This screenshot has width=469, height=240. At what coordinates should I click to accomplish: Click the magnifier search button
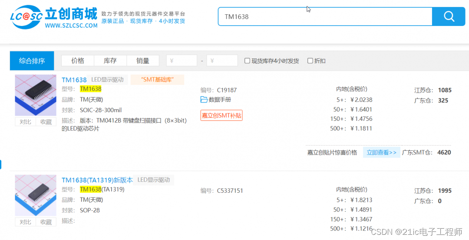449,16
